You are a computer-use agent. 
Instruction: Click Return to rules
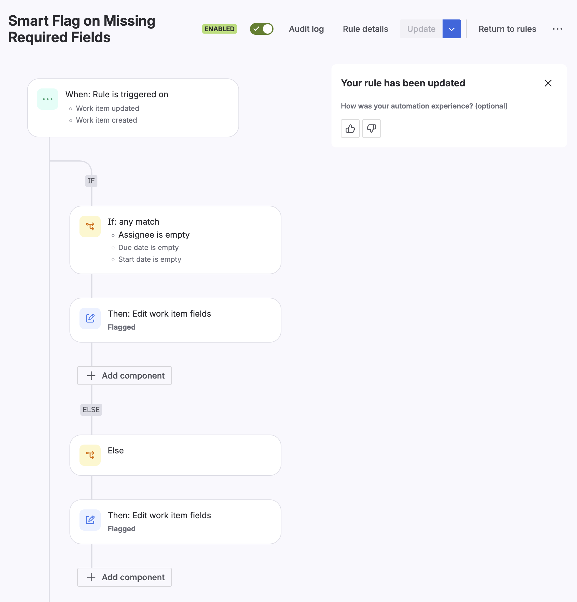[x=507, y=29]
